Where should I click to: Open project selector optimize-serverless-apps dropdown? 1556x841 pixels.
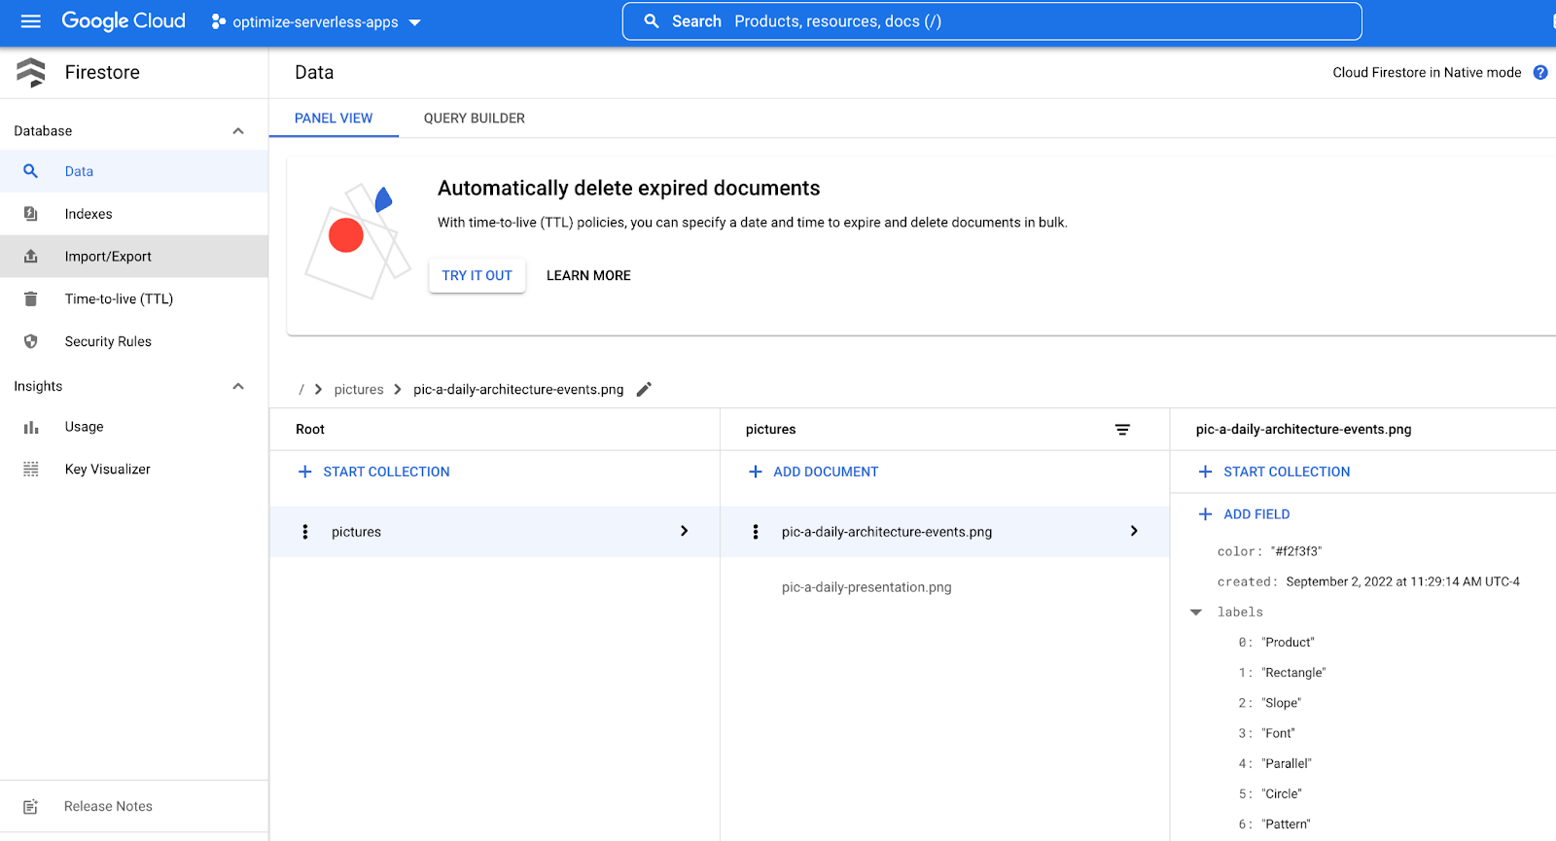[316, 22]
